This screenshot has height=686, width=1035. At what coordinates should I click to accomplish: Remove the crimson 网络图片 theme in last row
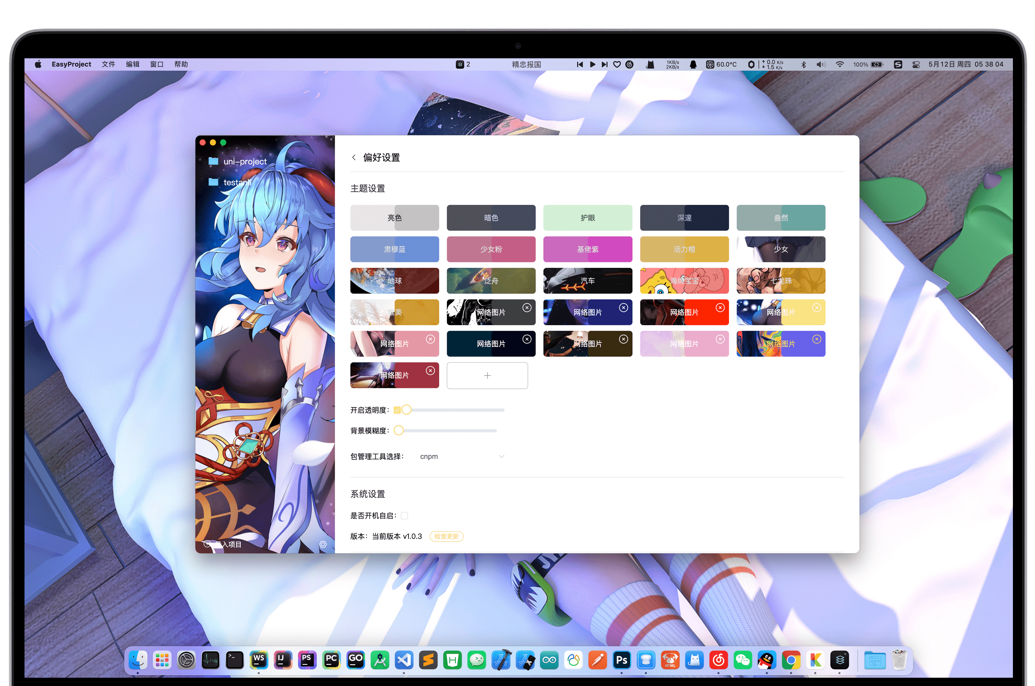point(431,370)
